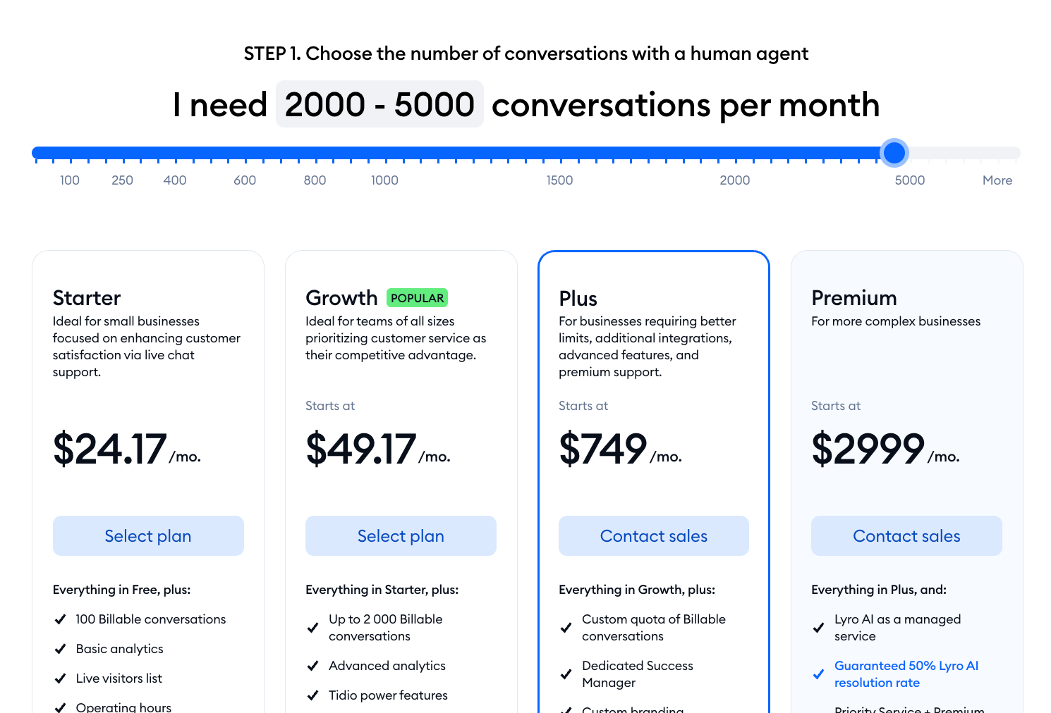Click checkmark icon next to Dedicated Success Manager
The height and width of the screenshot is (713, 1051).
(566, 674)
